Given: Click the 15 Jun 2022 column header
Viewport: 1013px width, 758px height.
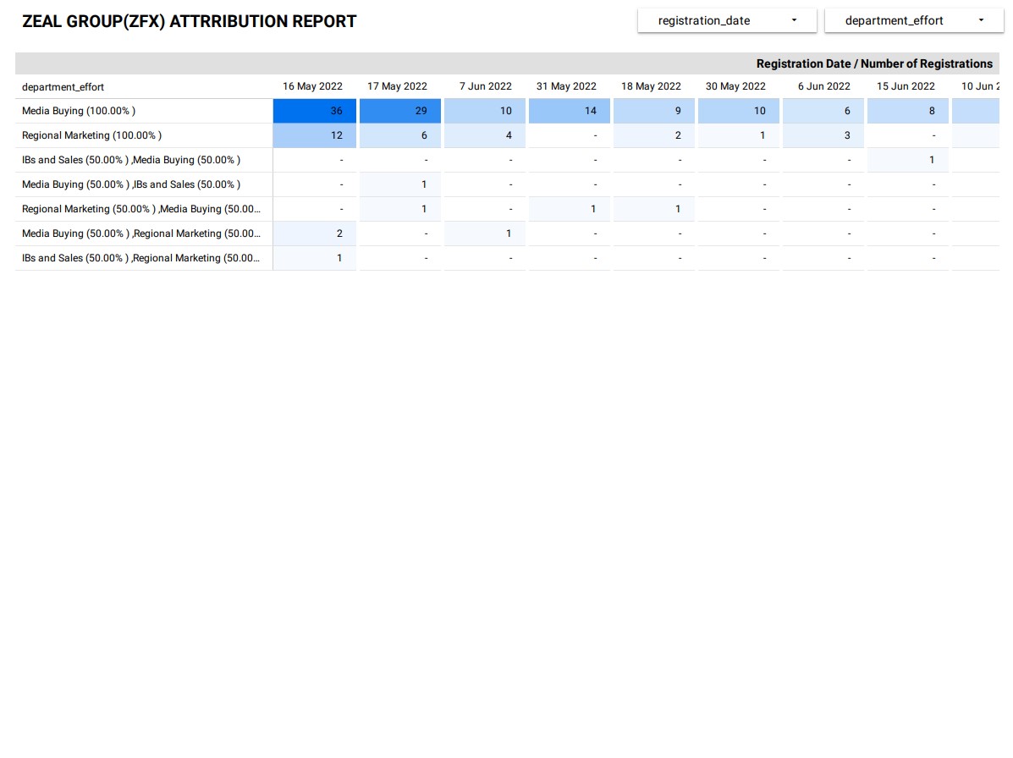Looking at the screenshot, I should (906, 86).
